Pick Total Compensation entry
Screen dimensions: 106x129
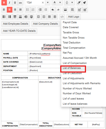[x=74, y=48]
